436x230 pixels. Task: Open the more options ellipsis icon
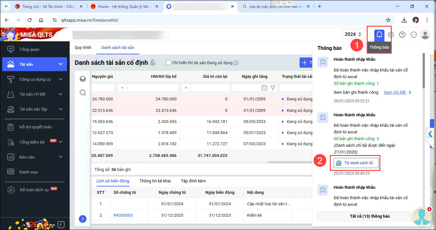414,35
